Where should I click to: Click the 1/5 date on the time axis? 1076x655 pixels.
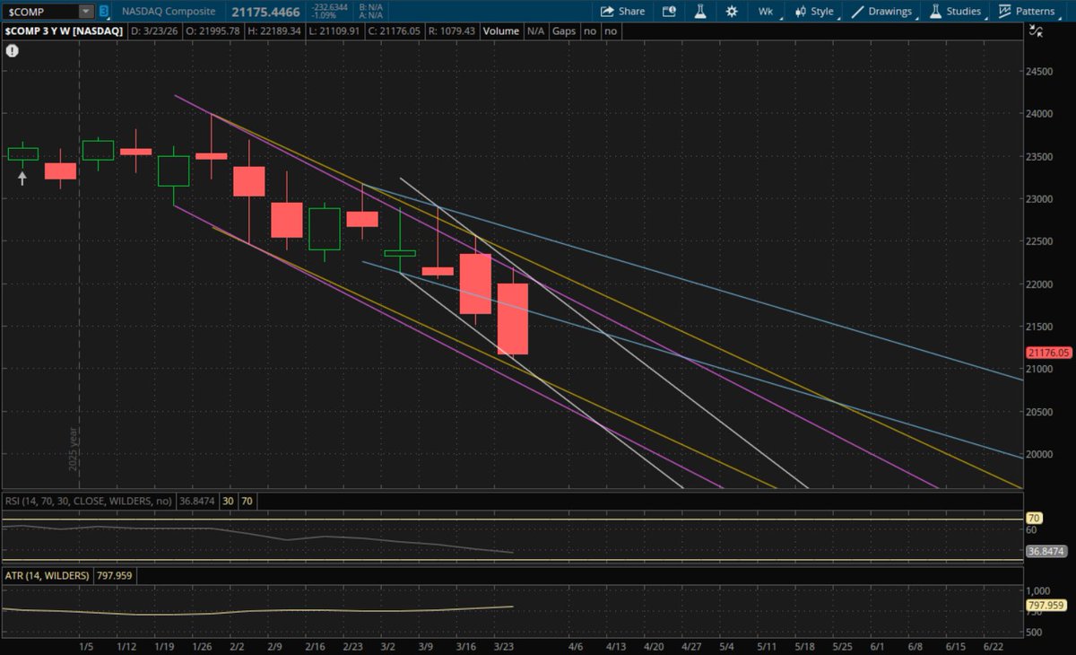86,646
